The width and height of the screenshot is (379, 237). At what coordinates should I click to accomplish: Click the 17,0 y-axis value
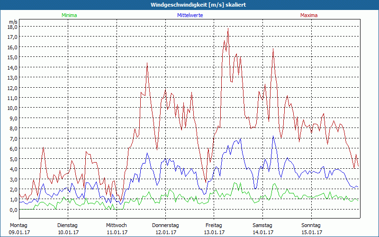13,37
